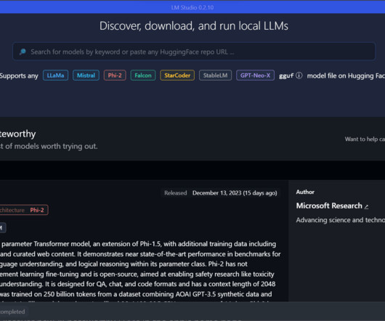
Task: Click the 'Released' label
Action: [176, 193]
